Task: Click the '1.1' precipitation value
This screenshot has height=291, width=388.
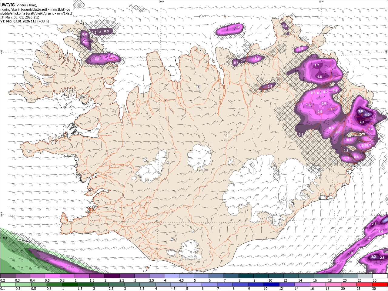Action: coord(333,110)
